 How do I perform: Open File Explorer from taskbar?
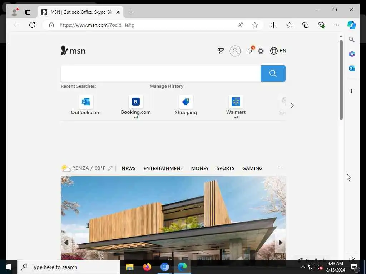pyautogui.click(x=129, y=267)
